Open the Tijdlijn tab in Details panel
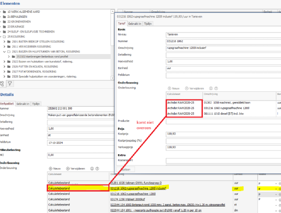This screenshot has width=281, height=213. tap(36, 104)
